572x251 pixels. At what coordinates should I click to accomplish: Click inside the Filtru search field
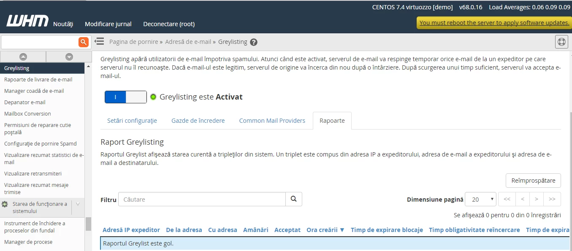click(x=202, y=199)
